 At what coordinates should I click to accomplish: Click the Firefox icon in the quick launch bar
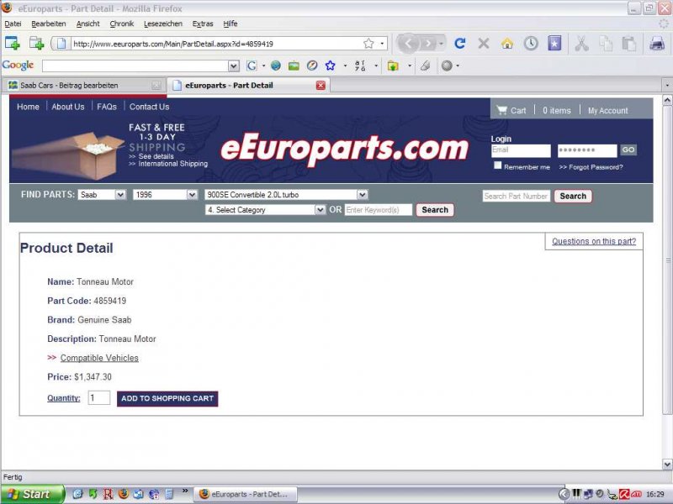(123, 494)
